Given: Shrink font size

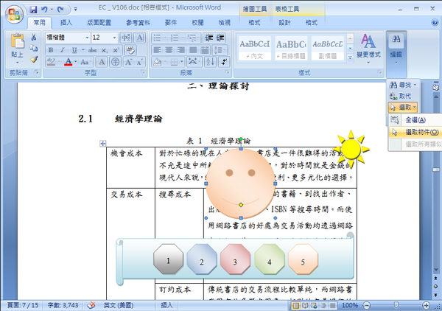Looking at the screenshot, I should 140,62.
